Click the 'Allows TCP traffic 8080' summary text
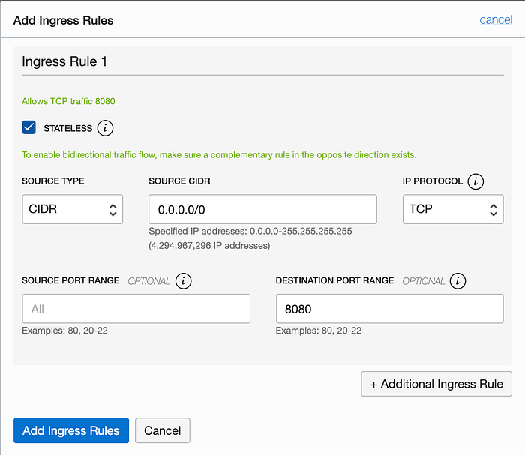This screenshot has height=455, width=525. point(68,101)
